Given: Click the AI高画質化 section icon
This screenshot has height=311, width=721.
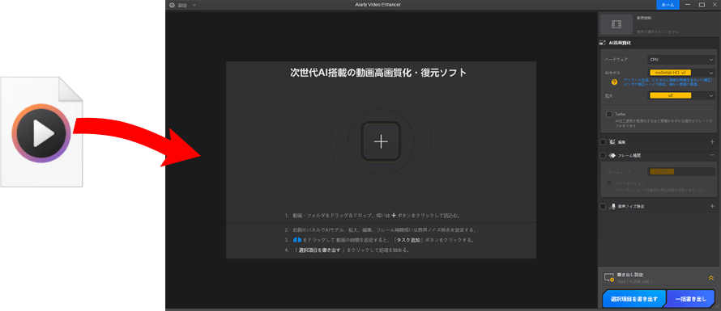Looking at the screenshot, I should coord(603,43).
